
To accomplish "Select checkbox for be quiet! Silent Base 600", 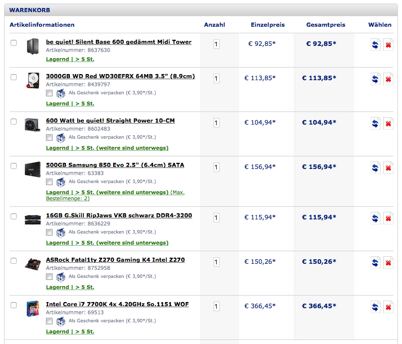I will pyautogui.click(x=14, y=43).
